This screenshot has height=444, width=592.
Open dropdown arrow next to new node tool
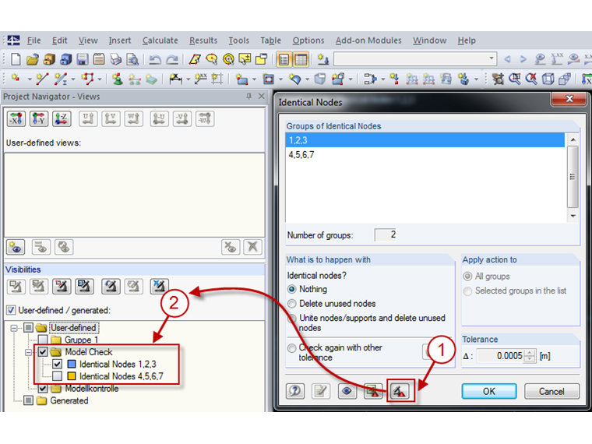click(x=30, y=79)
